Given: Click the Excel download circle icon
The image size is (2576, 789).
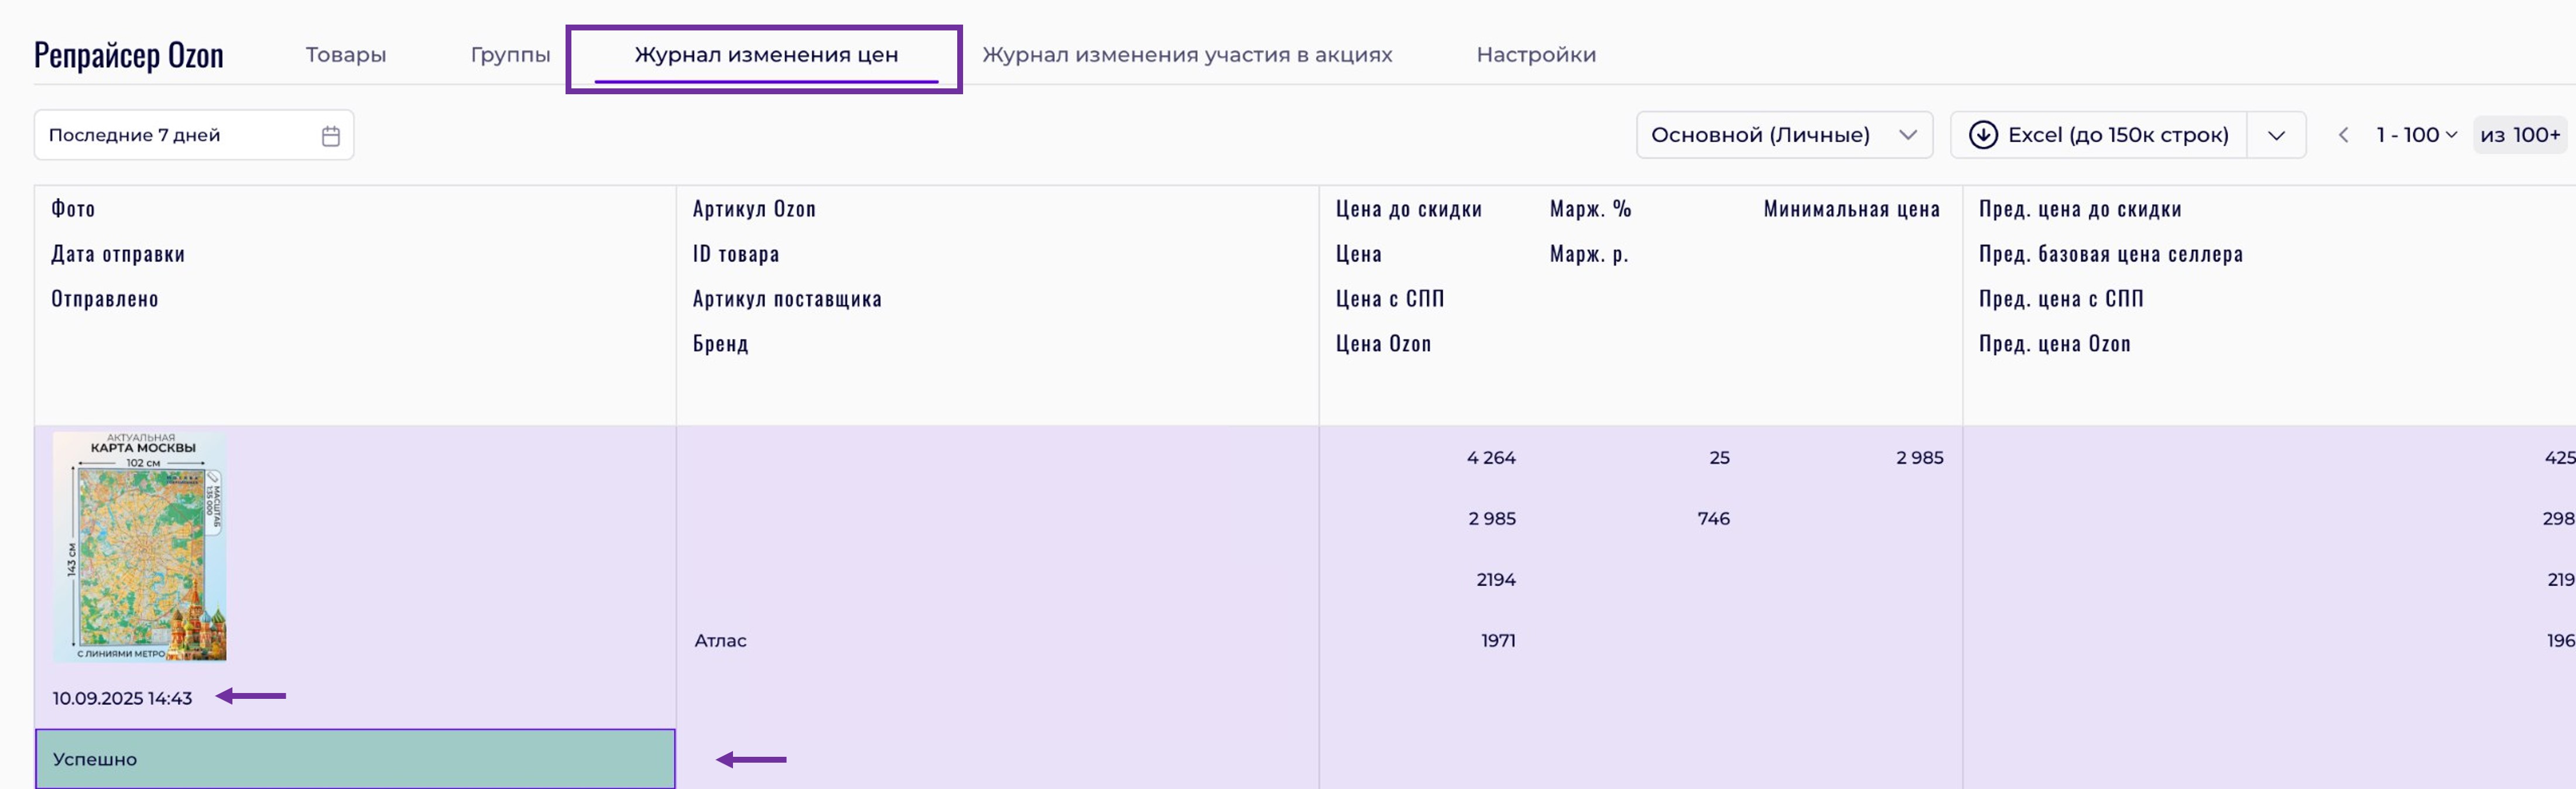Looking at the screenshot, I should tap(1982, 135).
